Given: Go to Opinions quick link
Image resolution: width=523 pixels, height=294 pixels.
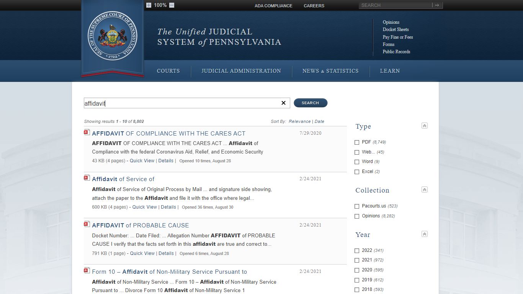Looking at the screenshot, I should coord(391,22).
